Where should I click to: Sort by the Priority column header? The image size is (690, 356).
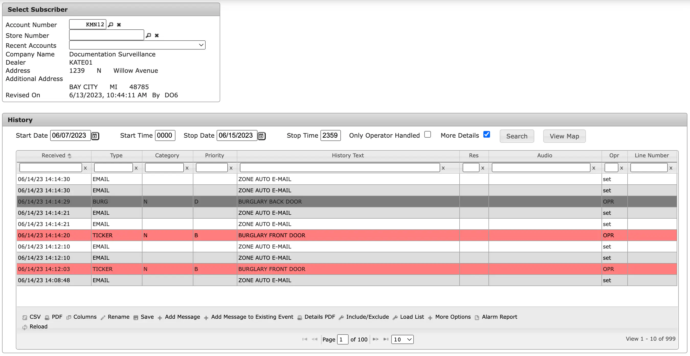(x=215, y=156)
